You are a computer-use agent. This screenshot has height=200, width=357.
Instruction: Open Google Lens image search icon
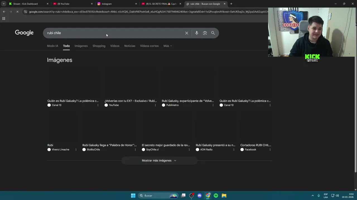coord(205,33)
